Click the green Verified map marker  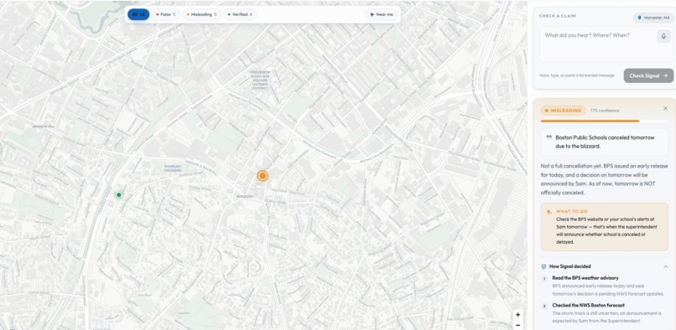click(118, 194)
